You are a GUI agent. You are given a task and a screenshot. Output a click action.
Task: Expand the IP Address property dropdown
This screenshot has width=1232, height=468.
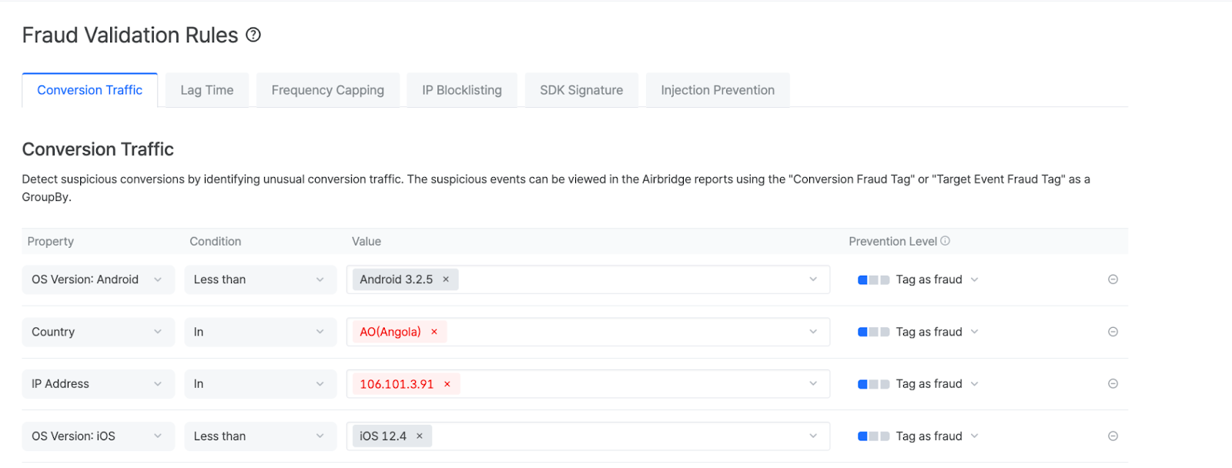98,383
